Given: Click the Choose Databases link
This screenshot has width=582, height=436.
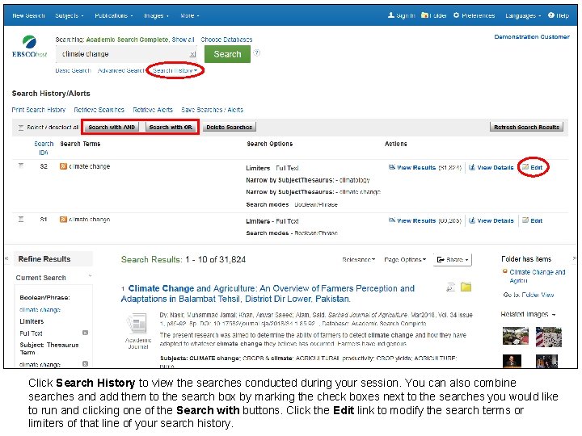Looking at the screenshot, I should [226, 40].
